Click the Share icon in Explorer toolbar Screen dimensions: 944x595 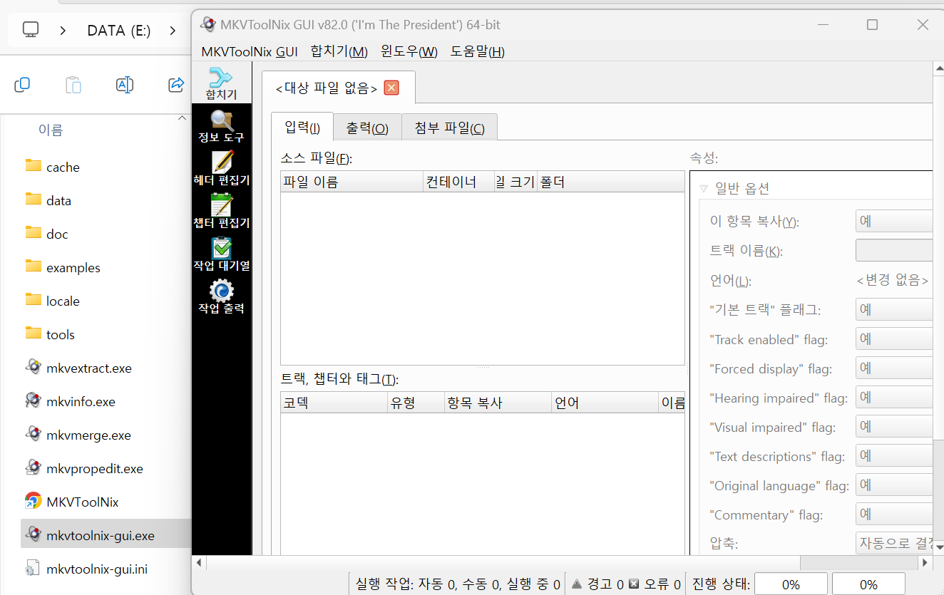click(x=176, y=85)
